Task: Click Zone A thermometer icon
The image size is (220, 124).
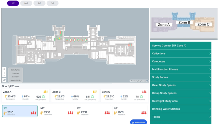Action: 6,97
